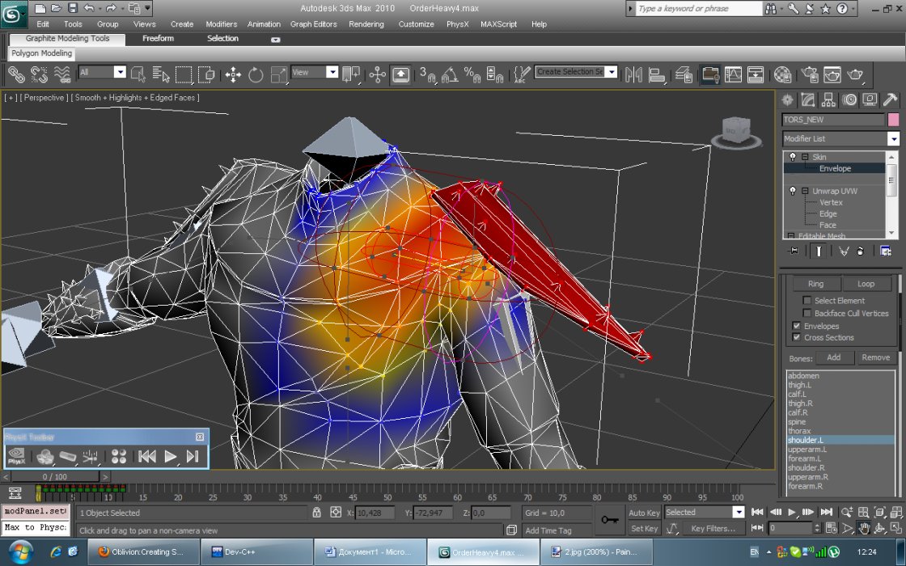Click the time slider at 0 / 100
This screenshot has width=906, height=566.
tap(54, 476)
